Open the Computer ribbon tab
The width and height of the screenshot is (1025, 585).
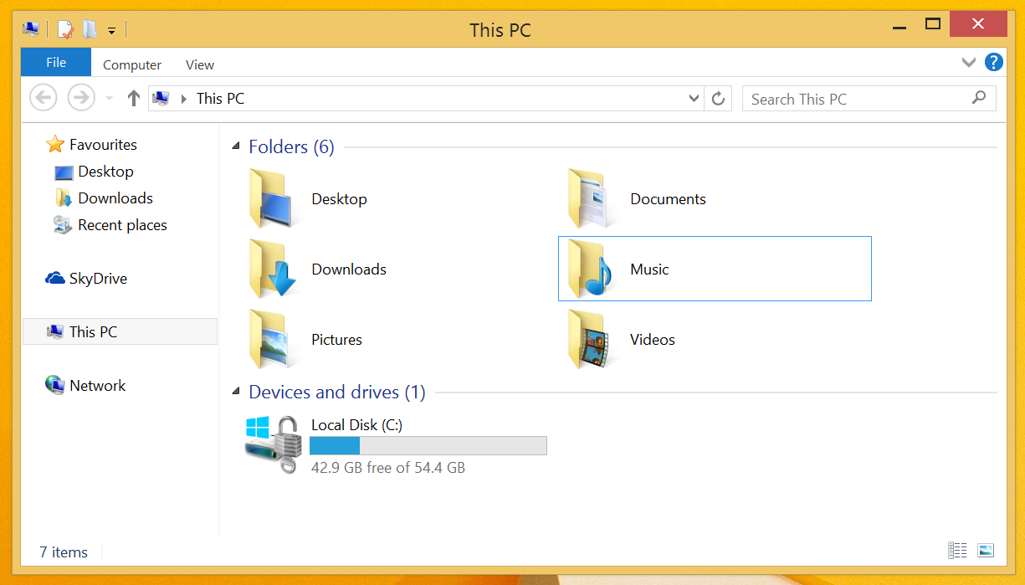(132, 64)
